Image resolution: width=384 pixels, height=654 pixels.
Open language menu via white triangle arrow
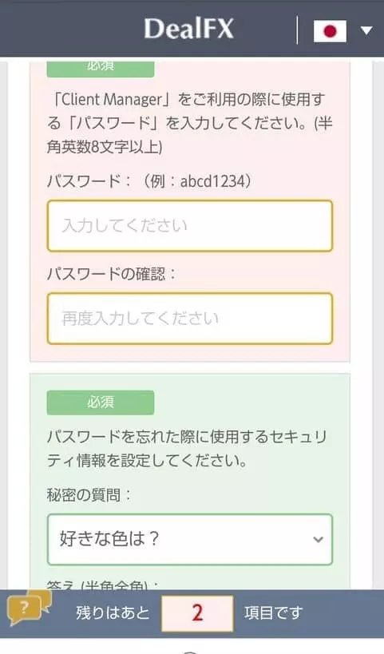coord(366,30)
